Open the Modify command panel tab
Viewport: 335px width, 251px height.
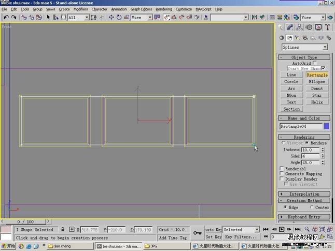290,27
